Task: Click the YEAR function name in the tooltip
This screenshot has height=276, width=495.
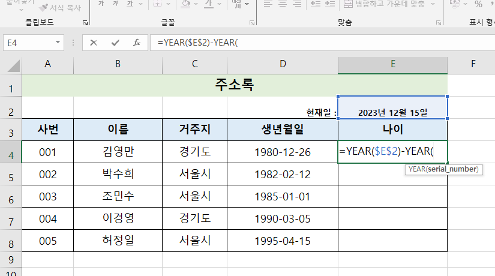Action: (x=417, y=169)
